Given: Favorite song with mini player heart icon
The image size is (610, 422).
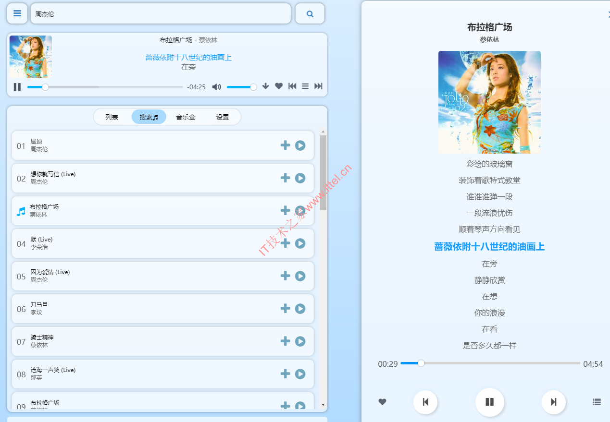Looking at the screenshot, I should click(279, 86).
